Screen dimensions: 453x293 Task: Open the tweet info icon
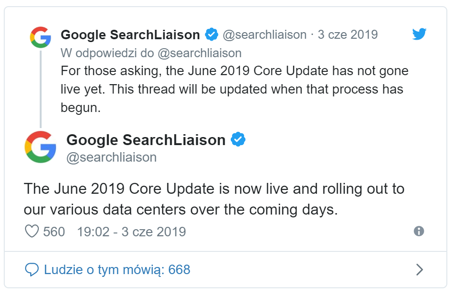pos(418,231)
